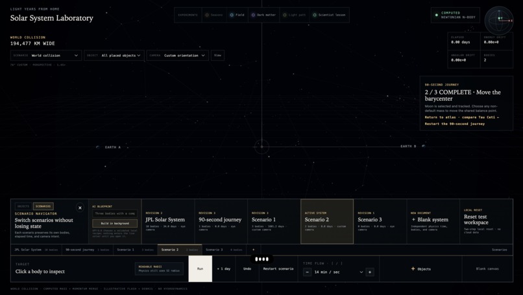
Task: Click the green Computed status dot
Action: (437, 15)
